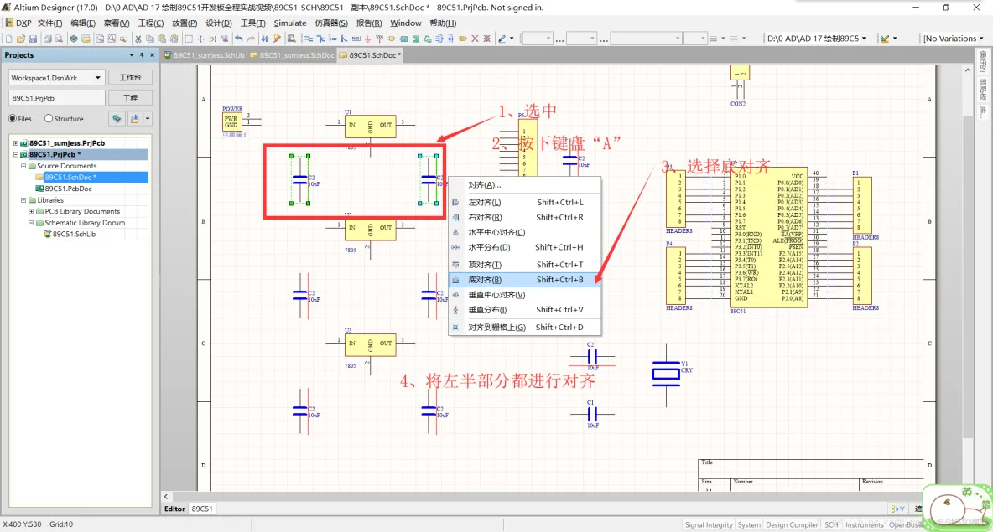Click the Projects panel folder options icon
993x532 pixels.
tap(134, 118)
